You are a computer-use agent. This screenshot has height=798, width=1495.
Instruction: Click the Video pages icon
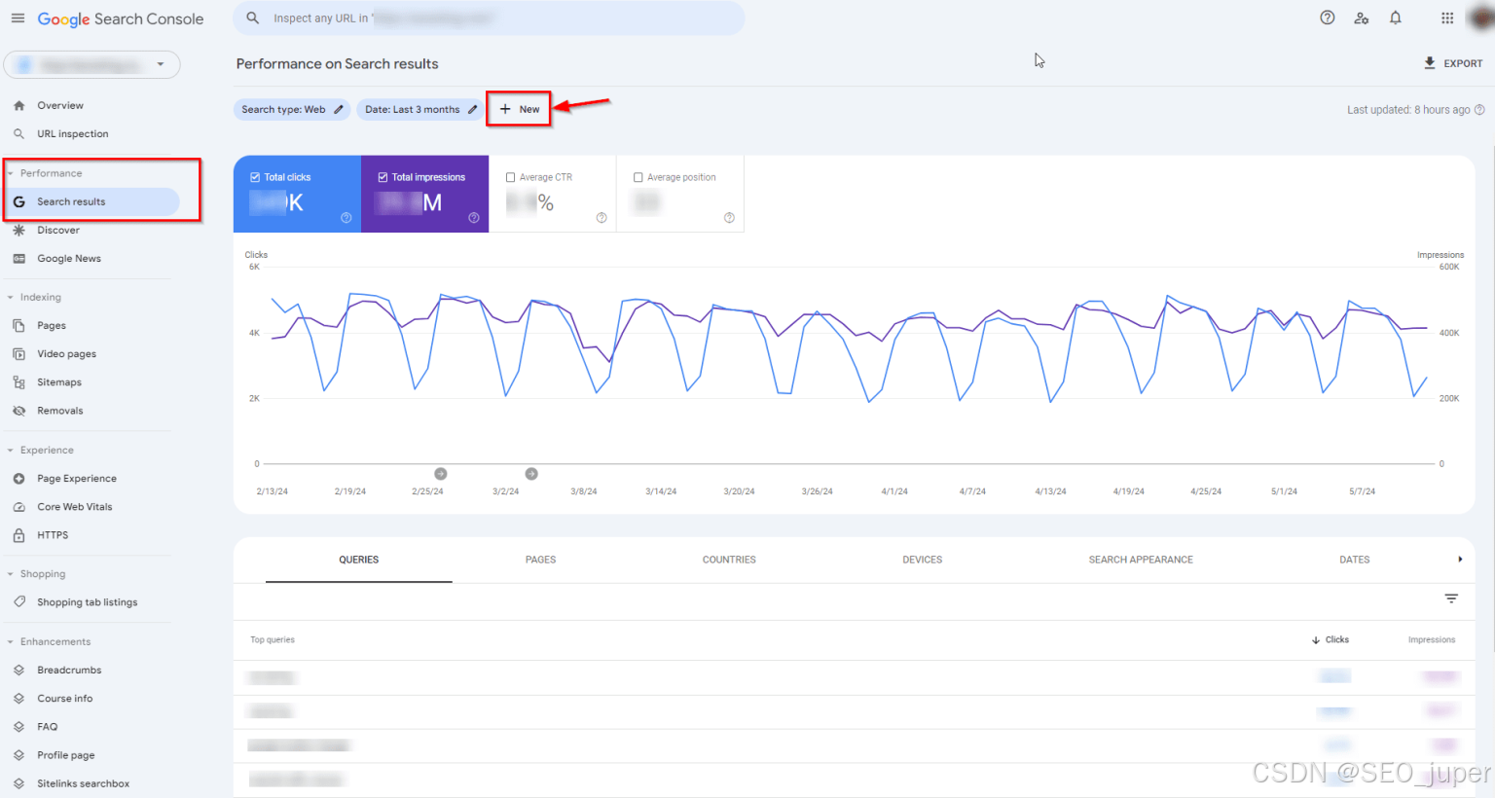[18, 354]
